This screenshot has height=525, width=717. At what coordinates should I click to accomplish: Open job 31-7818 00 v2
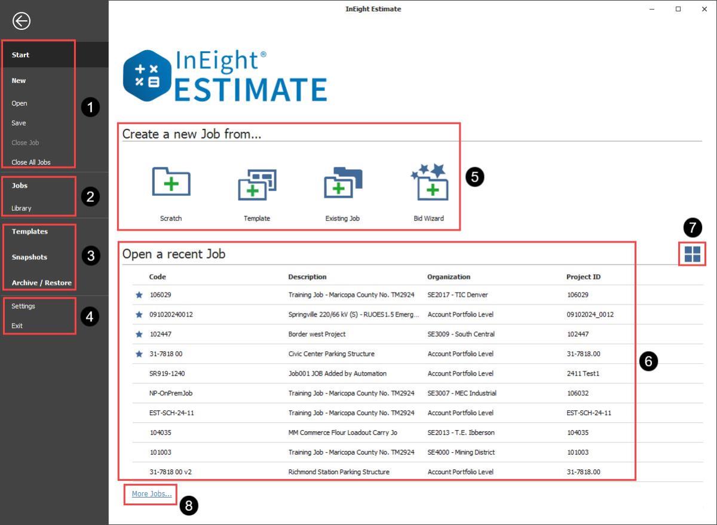point(170,472)
